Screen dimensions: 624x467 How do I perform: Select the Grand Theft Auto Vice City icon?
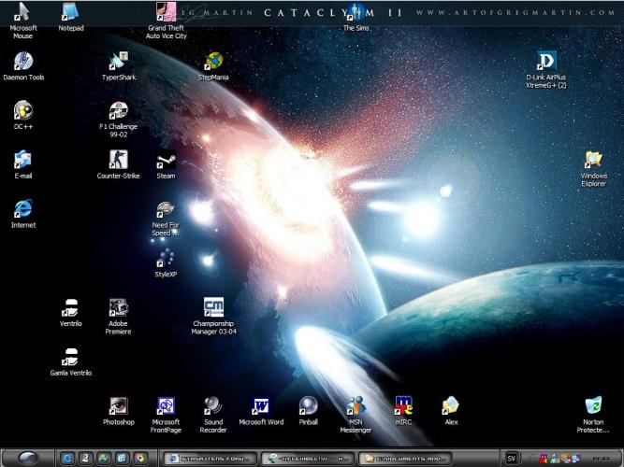[x=166, y=13]
